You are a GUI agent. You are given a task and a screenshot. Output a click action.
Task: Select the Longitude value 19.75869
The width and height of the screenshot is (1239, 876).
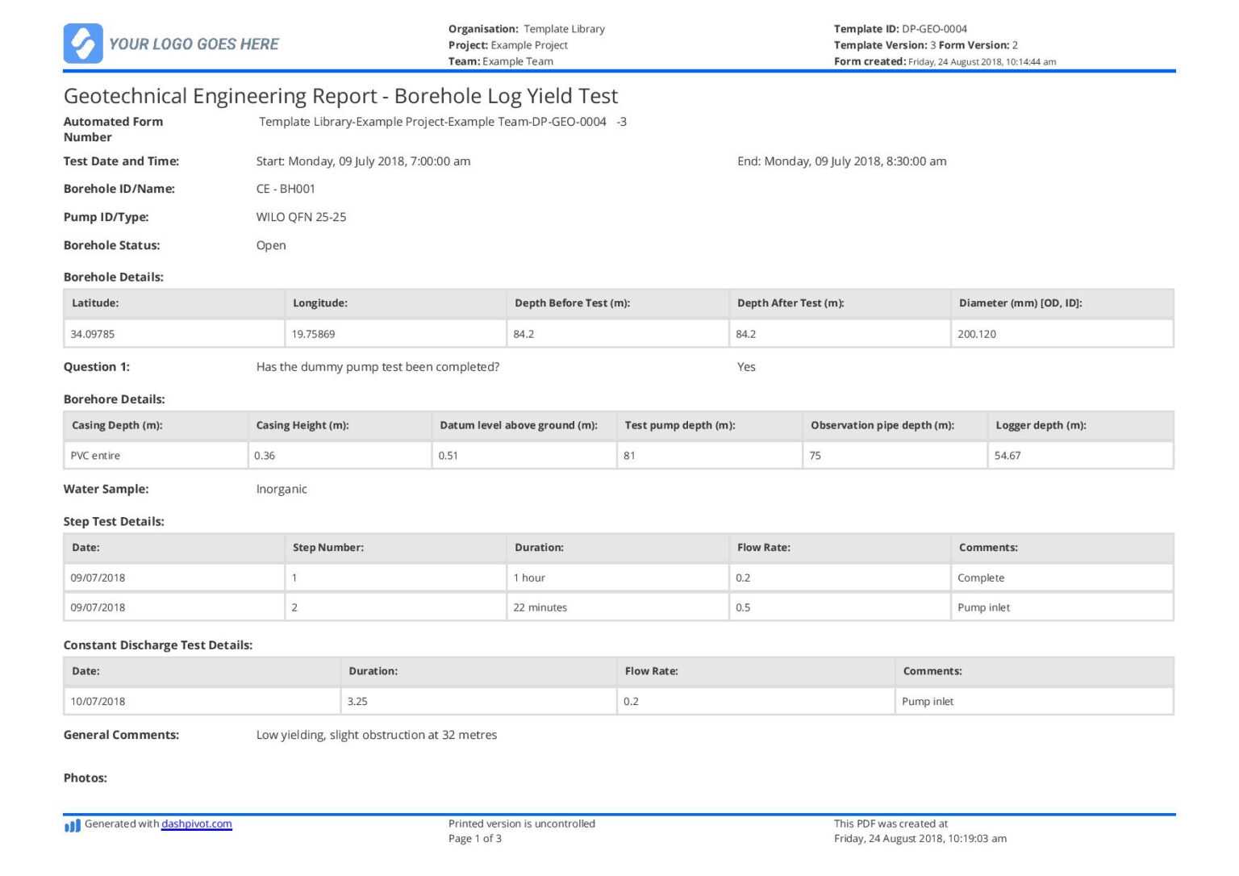pos(316,333)
